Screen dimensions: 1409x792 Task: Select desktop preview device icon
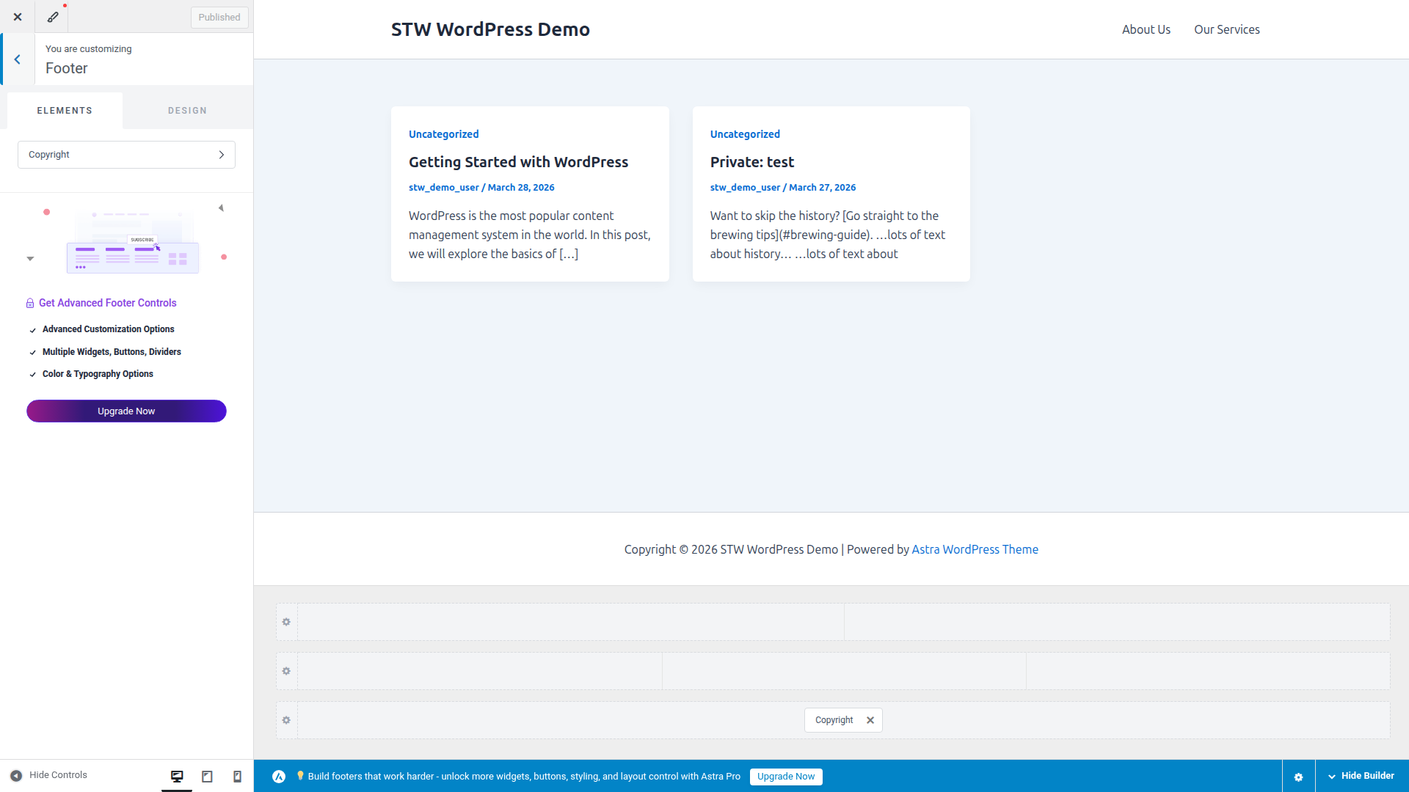(177, 776)
